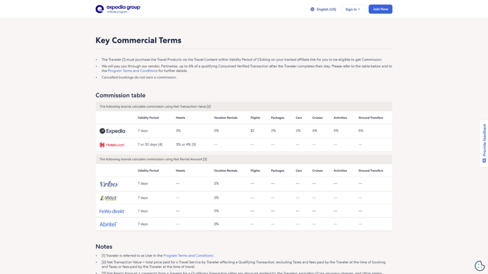Screen dimensions: 488x274
Task: Open the Sign In dropdown
Action: click(x=353, y=10)
